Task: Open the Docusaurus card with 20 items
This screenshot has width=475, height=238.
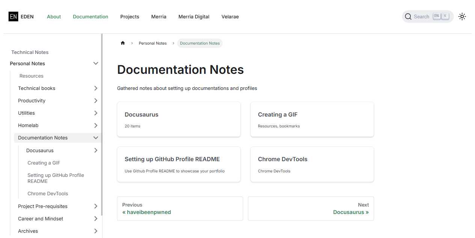Action: click(x=179, y=119)
